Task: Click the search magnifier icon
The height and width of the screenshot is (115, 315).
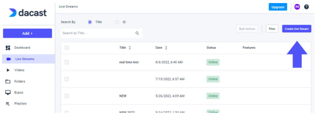Action: click(x=137, y=33)
